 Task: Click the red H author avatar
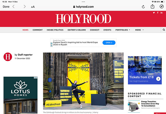click(8, 57)
